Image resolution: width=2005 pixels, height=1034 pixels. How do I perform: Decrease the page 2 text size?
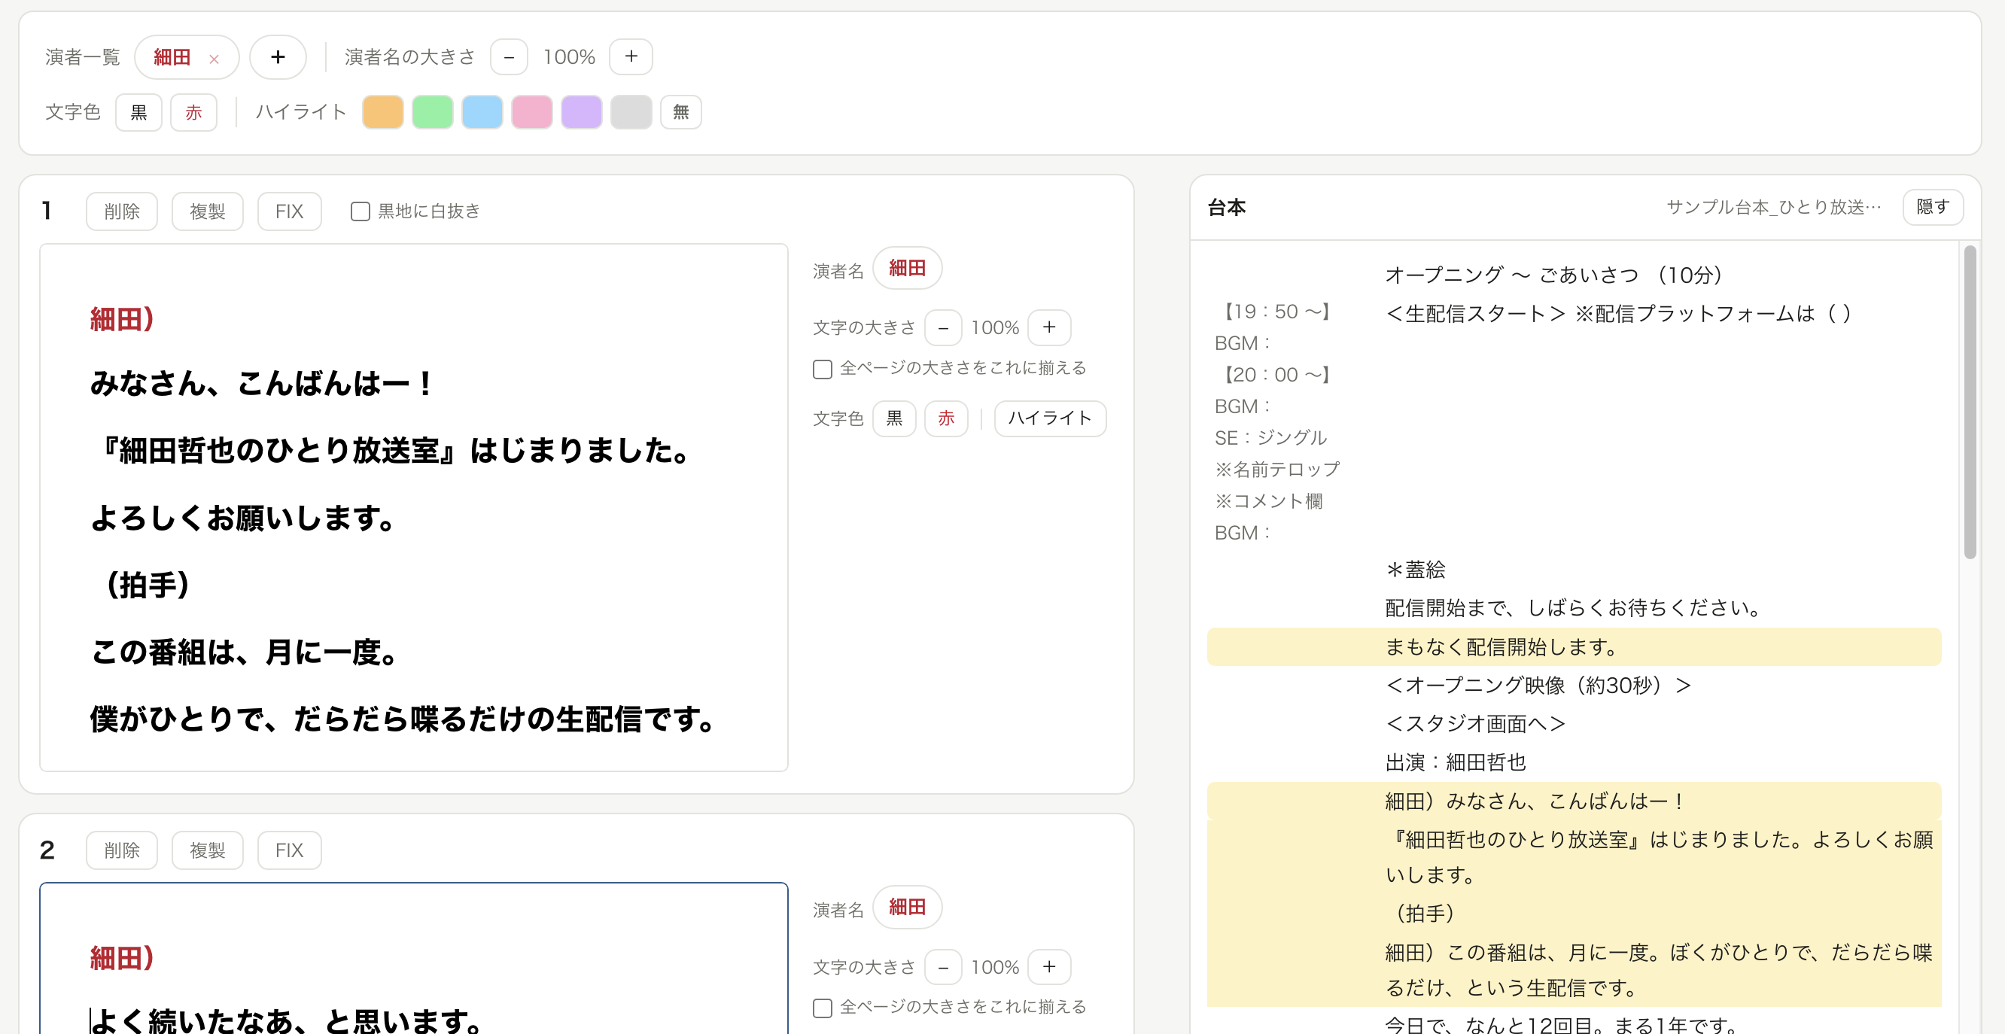click(943, 967)
